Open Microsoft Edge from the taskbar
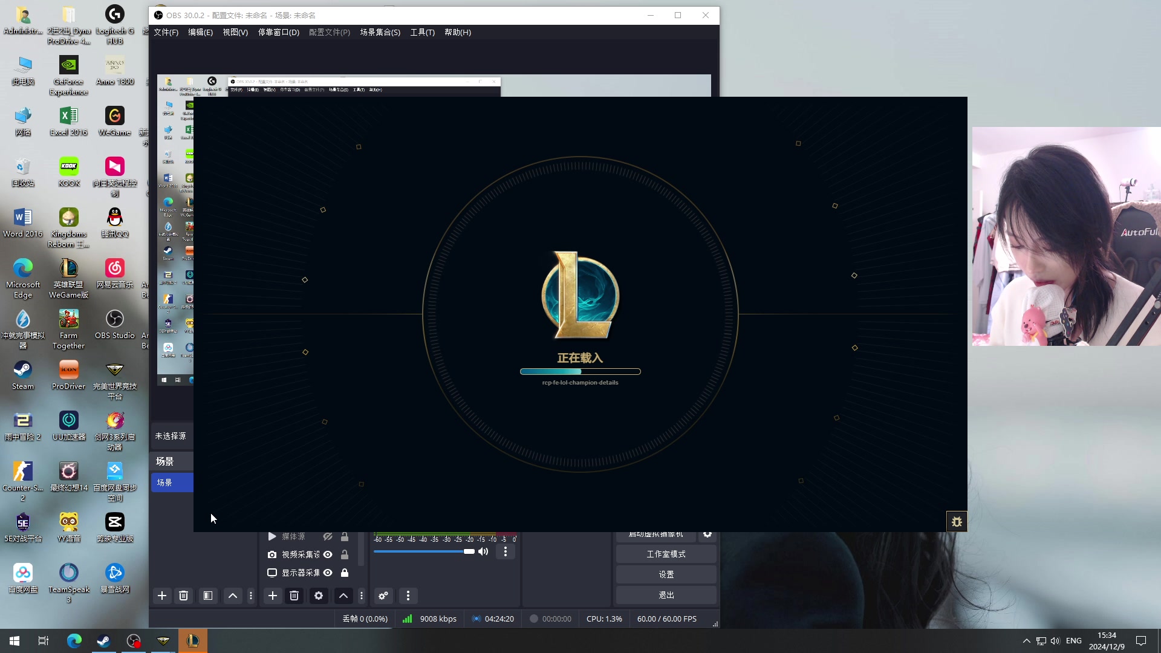 [74, 641]
